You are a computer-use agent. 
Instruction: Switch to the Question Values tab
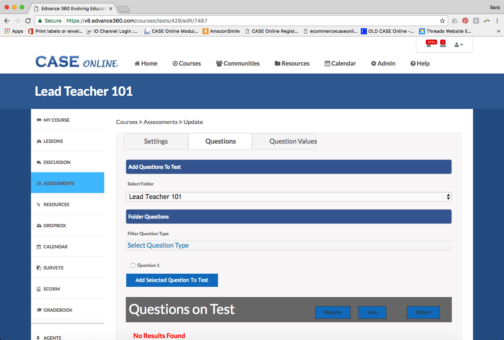point(293,141)
